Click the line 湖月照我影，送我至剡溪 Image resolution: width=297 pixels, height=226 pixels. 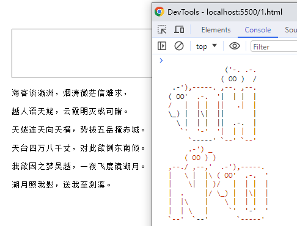coord(61,184)
